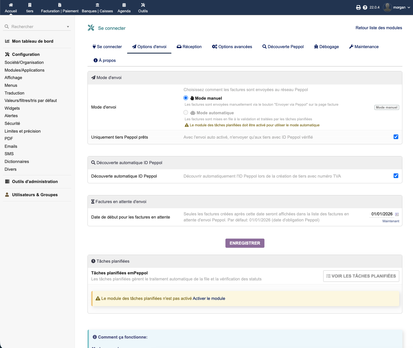Open the help question mark icon

(x=365, y=7)
